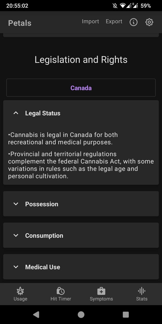Switch to the Hit Timer tab
162x324 pixels.
pos(61,294)
